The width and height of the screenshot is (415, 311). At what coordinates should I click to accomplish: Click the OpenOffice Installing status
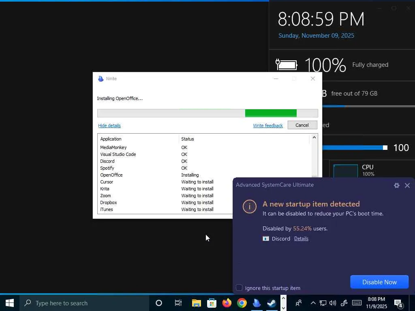190,175
